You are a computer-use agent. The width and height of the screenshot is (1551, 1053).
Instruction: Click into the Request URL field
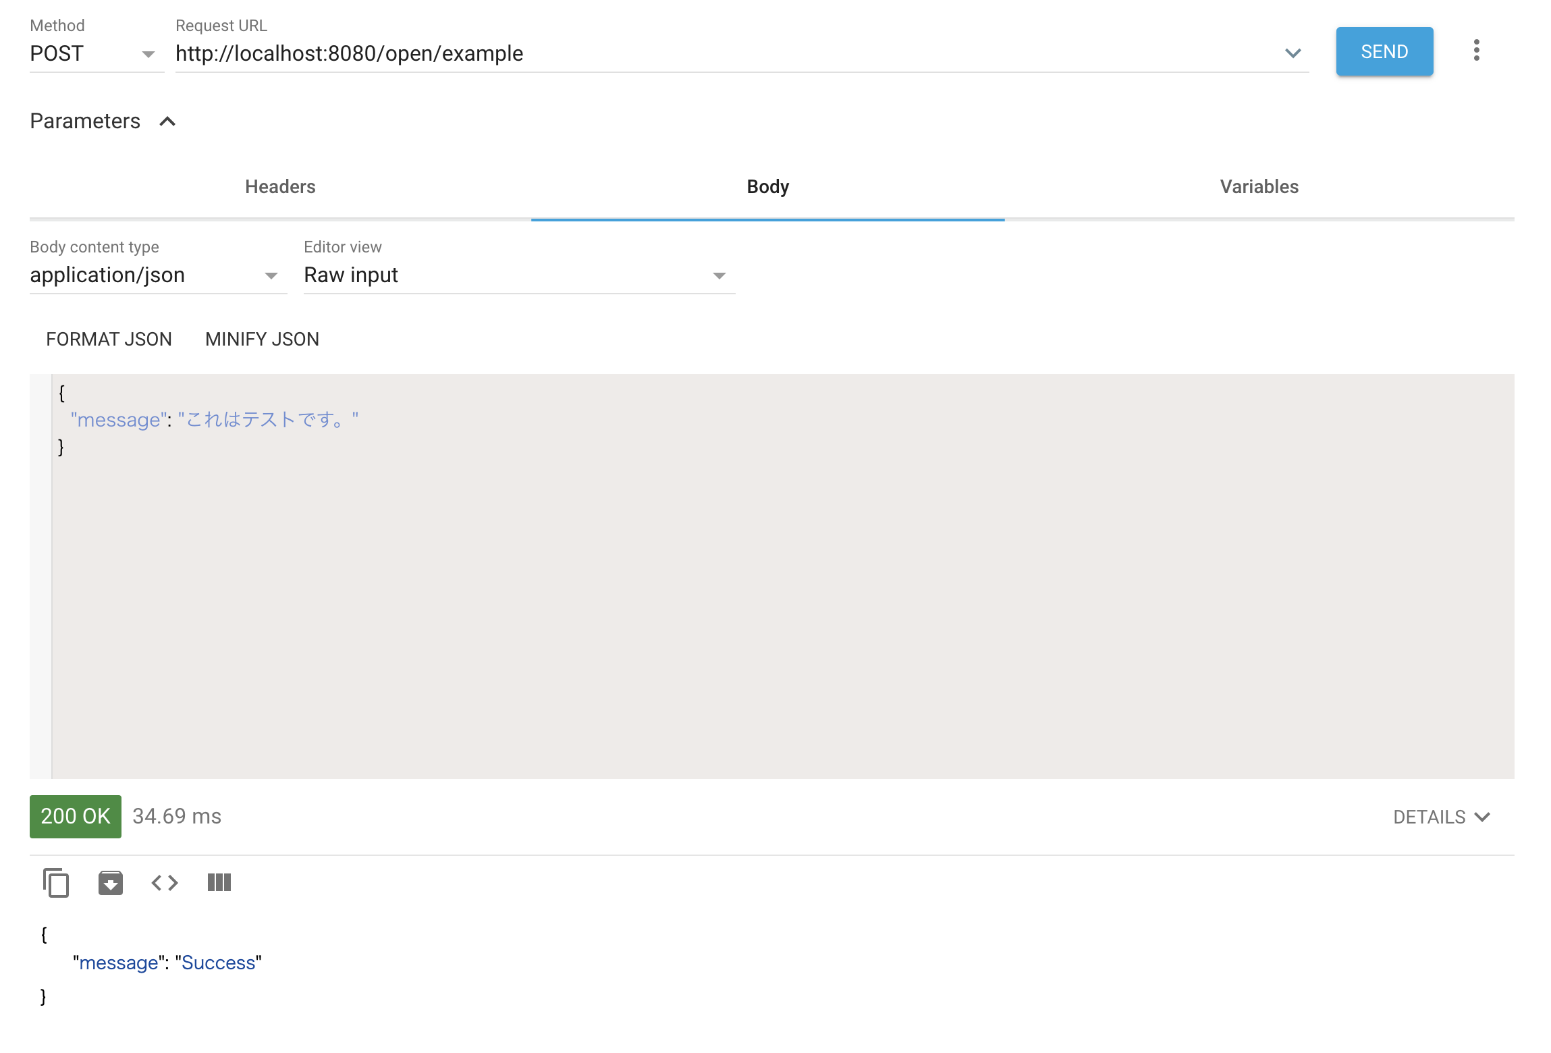point(722,53)
